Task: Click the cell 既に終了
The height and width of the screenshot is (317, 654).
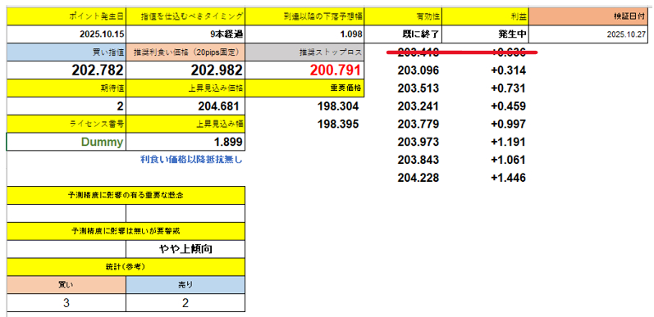Action: point(404,34)
